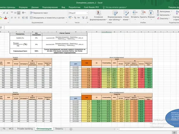
Task: Click the yellow fill color bucket icon
Action: 1,18
